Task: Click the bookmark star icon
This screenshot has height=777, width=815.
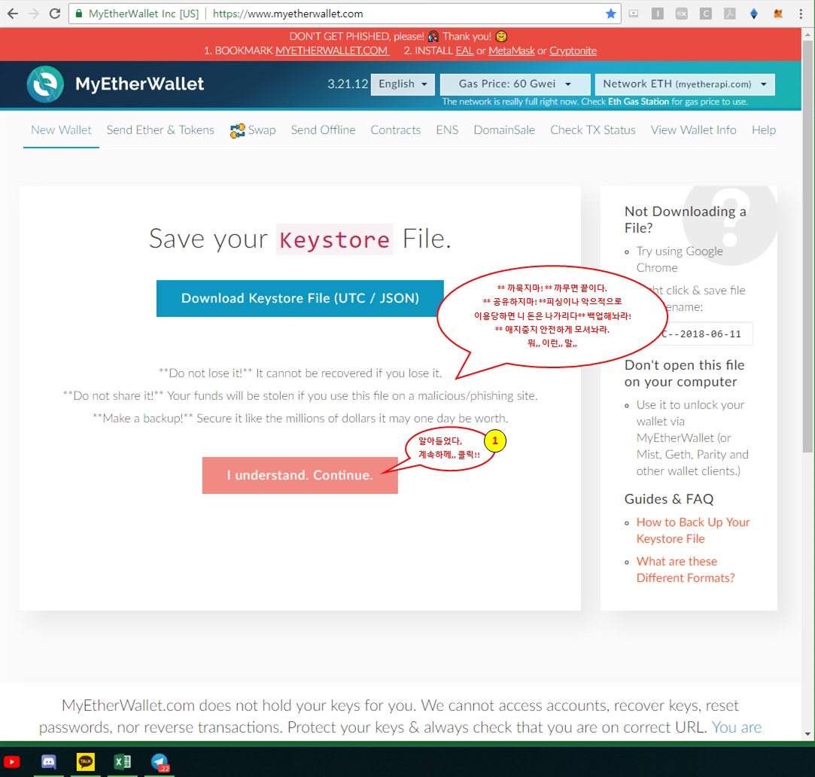Action: (x=611, y=14)
